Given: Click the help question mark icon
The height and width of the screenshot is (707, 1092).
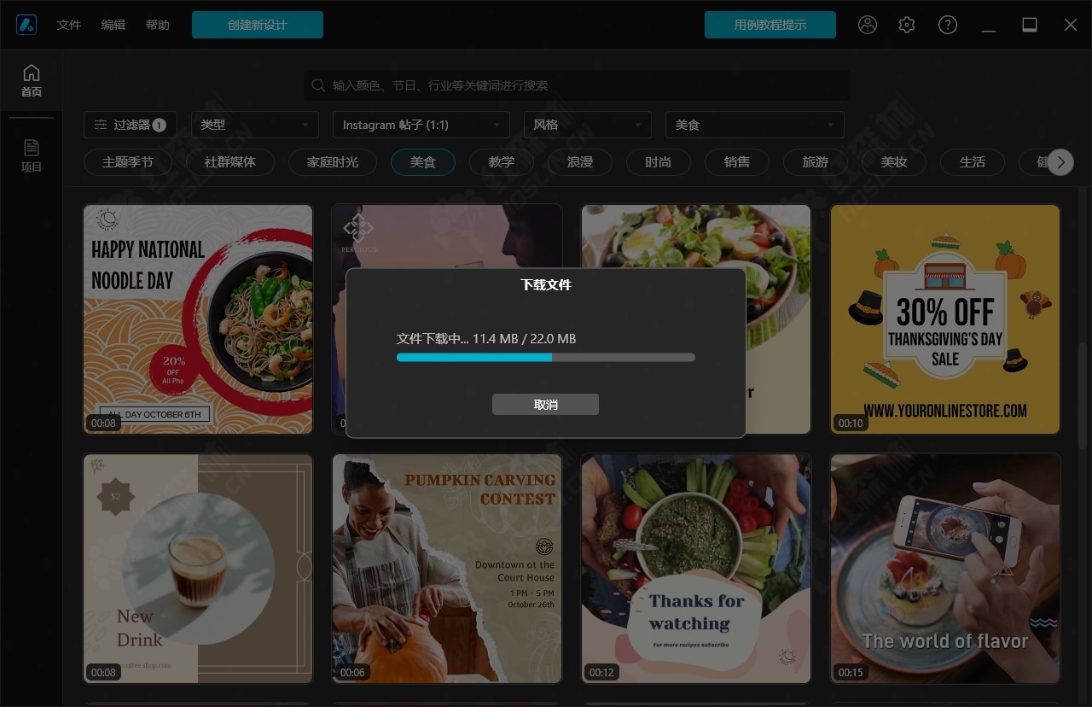Looking at the screenshot, I should (x=948, y=25).
